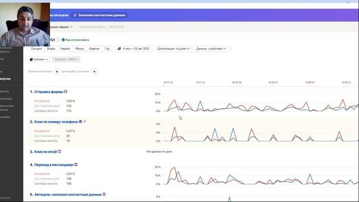
Task: Switch to the Квартал period tab
Action: click(x=94, y=49)
